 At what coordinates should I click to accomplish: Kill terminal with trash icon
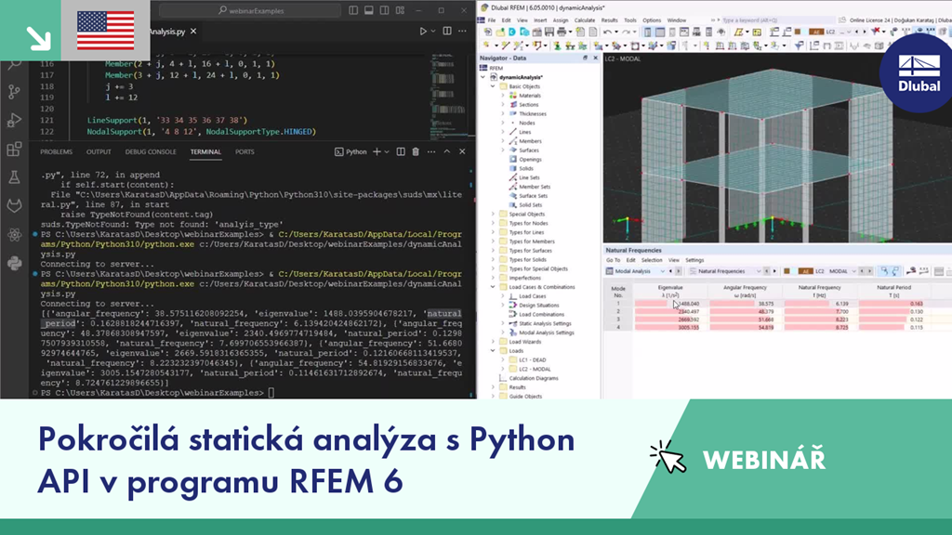[416, 151]
